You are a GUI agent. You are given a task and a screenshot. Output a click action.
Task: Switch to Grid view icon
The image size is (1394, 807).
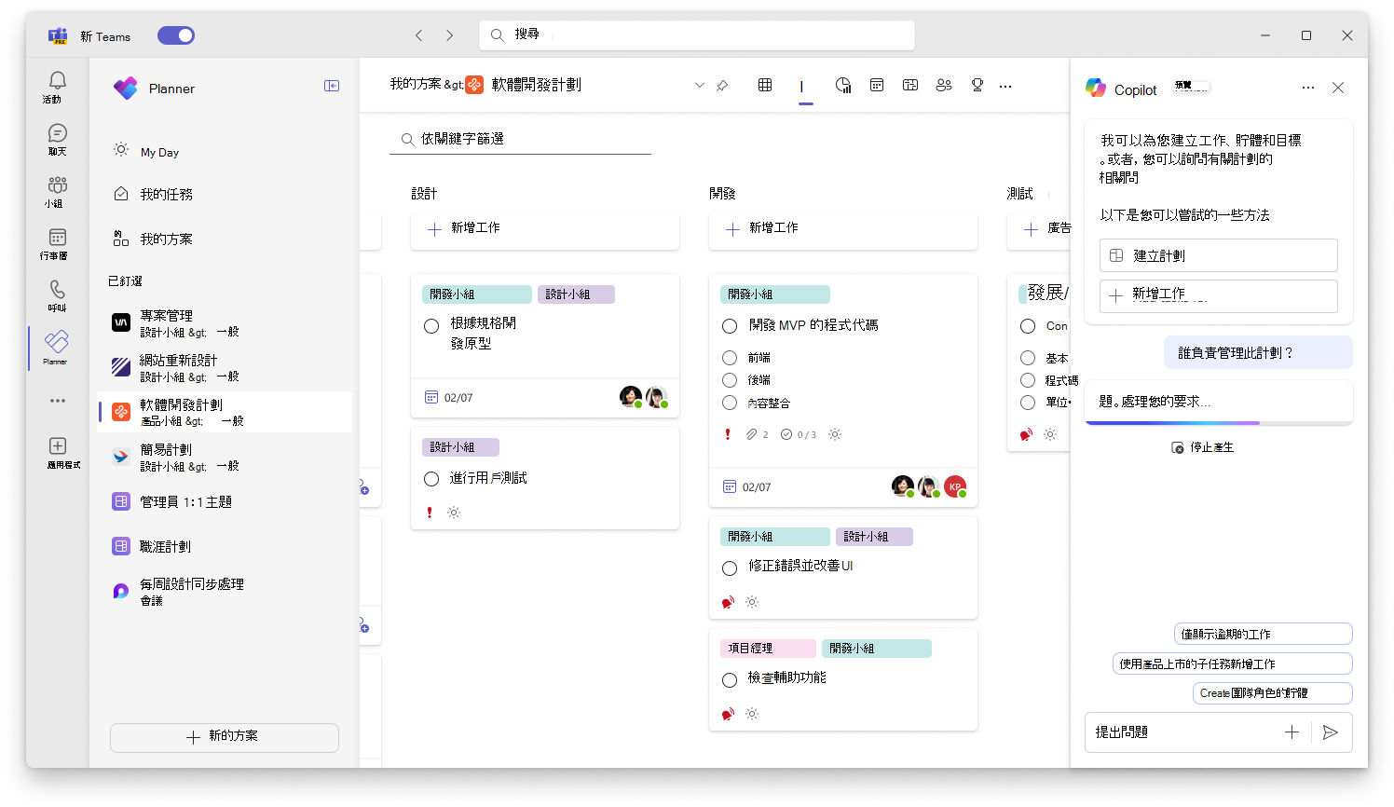765,85
